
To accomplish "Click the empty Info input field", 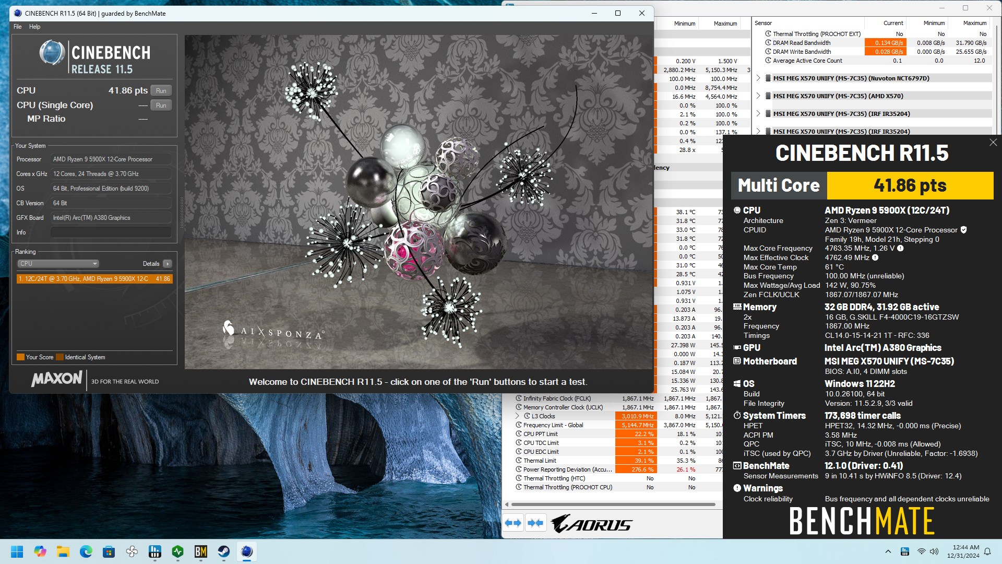I will point(111,232).
